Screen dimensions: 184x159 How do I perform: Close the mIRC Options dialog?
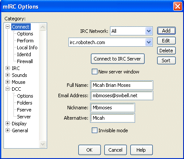[178, 6]
